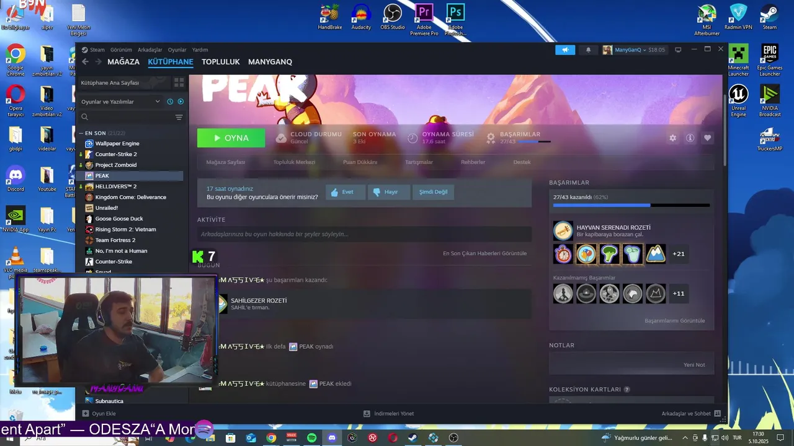
Task: Switch Steam to Big Picture mode icon
Action: (x=678, y=50)
